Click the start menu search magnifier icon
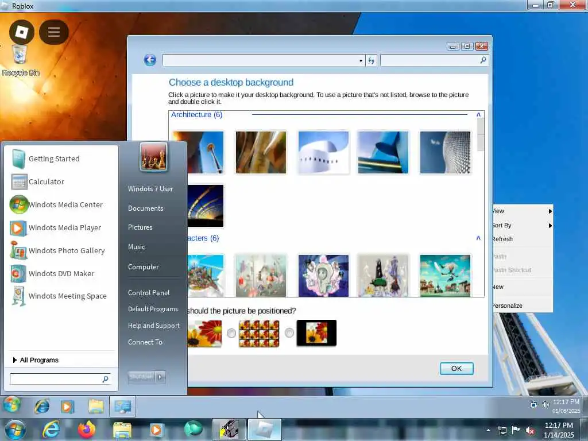The width and height of the screenshot is (588, 441). click(x=106, y=379)
